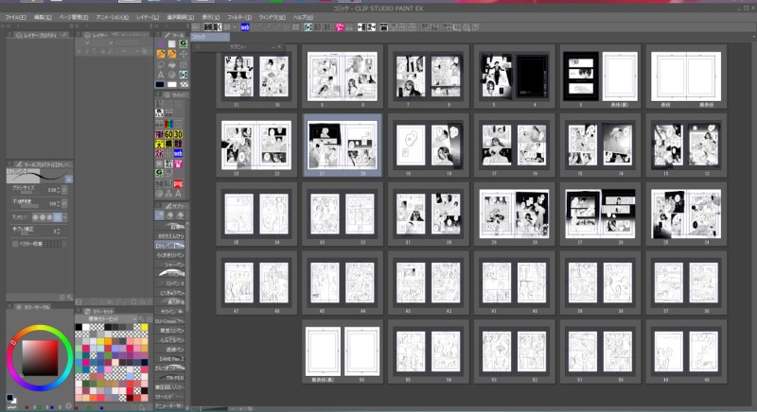Open the ファイル(F) menu
The width and height of the screenshot is (757, 412).
15,17
